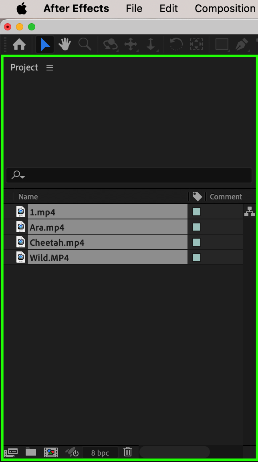The image size is (258, 462).
Task: Click the 8 bpc color depth button
Action: [100, 453]
